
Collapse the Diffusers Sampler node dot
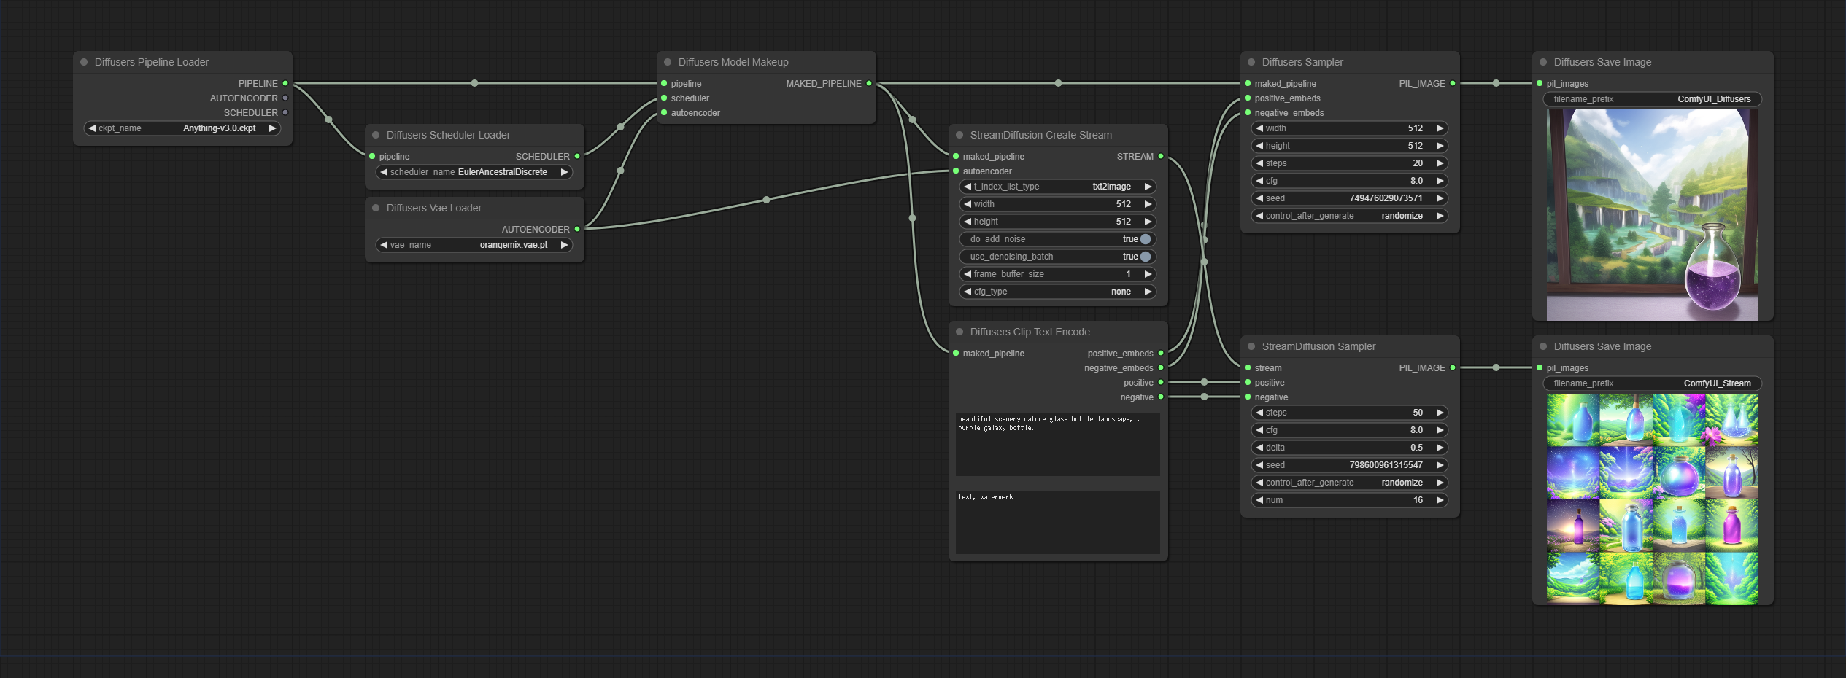tap(1251, 62)
